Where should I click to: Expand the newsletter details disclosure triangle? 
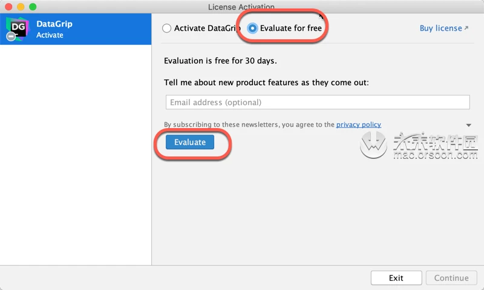point(468,125)
